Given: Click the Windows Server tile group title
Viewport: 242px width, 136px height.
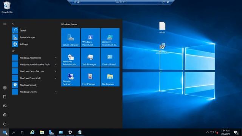Looking at the screenshot, I should click(69, 24).
